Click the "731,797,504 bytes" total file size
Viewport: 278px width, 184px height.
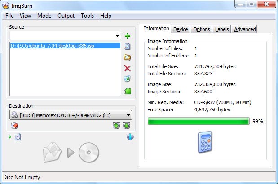[215, 66]
